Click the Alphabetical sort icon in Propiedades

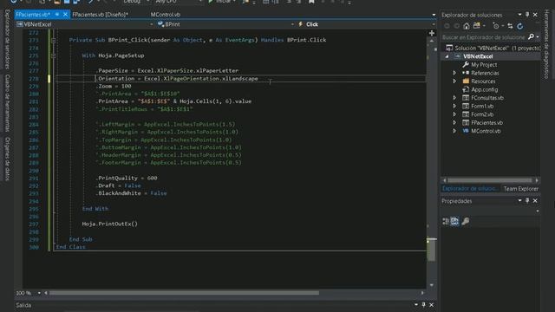[x=454, y=221]
